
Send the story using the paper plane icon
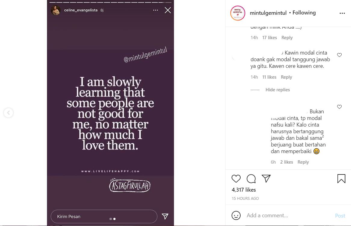point(165,216)
